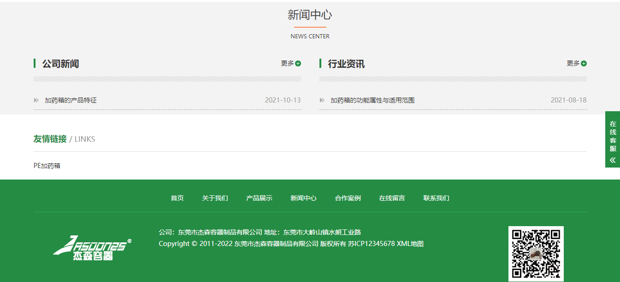Open the 在线客服 online service tab
620x282 pixels.
point(613,136)
